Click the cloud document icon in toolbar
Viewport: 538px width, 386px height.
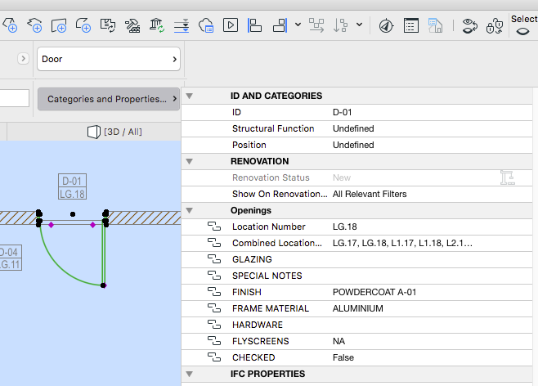coord(206,25)
